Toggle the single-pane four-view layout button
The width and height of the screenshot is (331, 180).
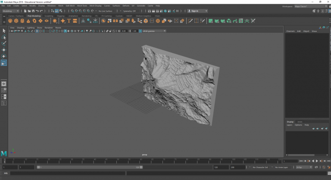point(4,84)
